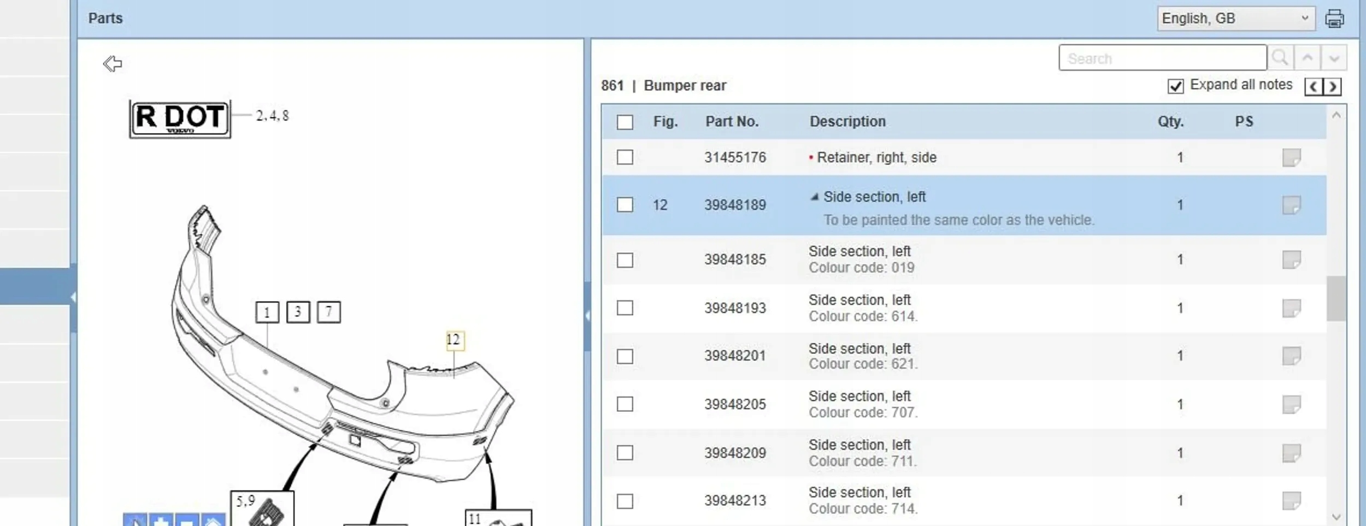Zoom in the diagram with plus icon
The width and height of the screenshot is (1366, 526).
pyautogui.click(x=161, y=520)
